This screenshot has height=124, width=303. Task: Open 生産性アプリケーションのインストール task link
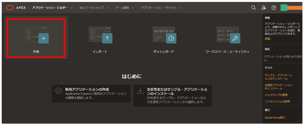pyautogui.click(x=279, y=87)
